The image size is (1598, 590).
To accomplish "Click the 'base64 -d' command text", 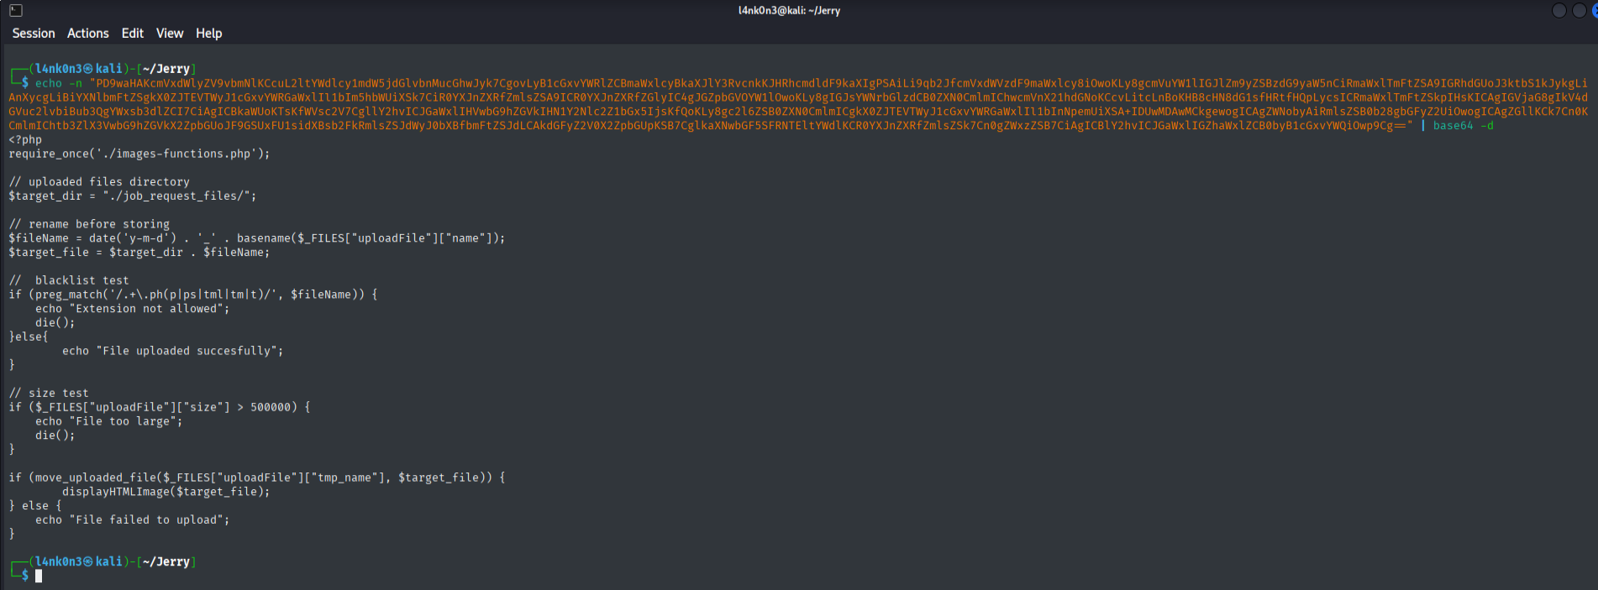I will (x=1463, y=126).
